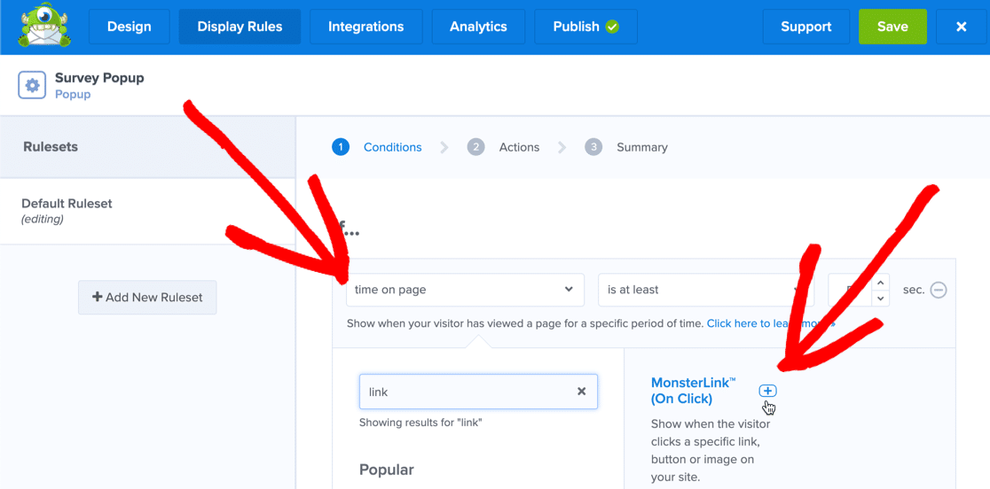Viewport: 990px width, 489px height.
Task: Close the campaign builder with X
Action: (x=961, y=27)
